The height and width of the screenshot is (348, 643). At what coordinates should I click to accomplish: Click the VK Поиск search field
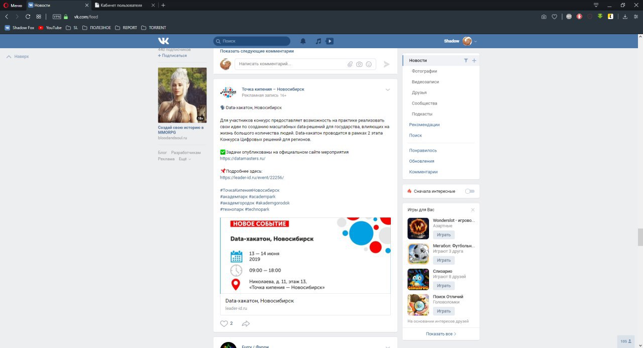(252, 41)
